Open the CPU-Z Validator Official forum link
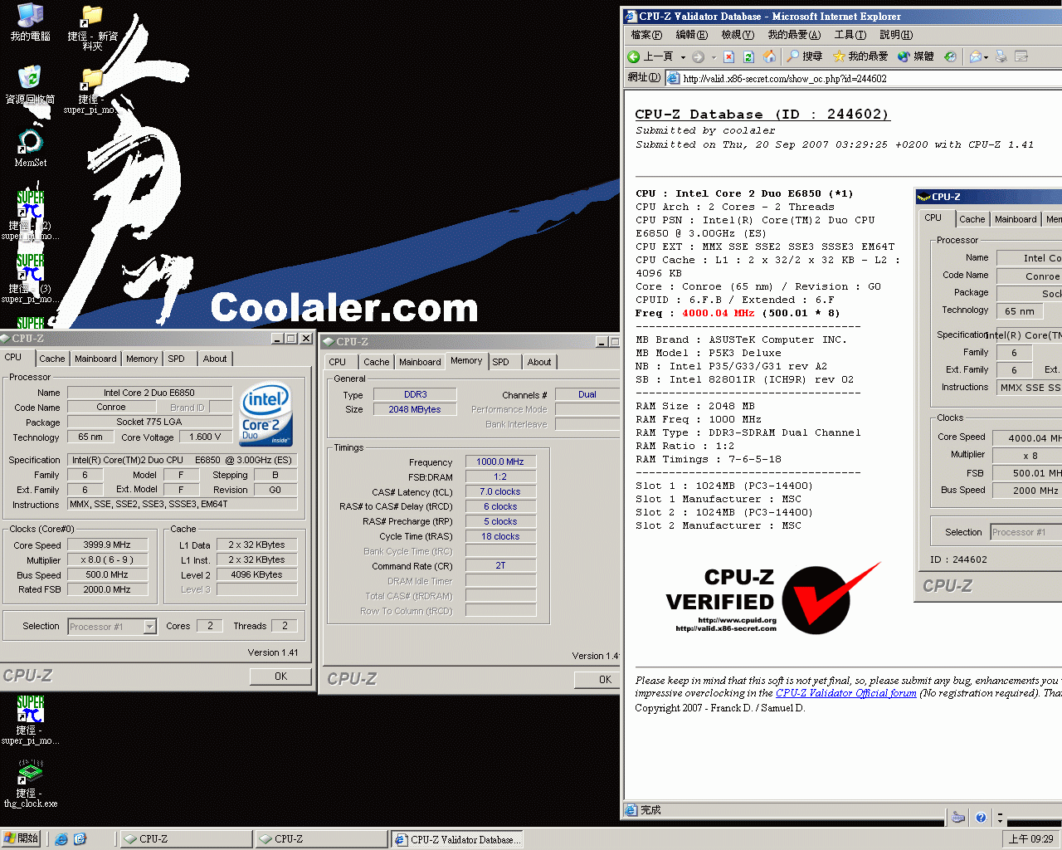The height and width of the screenshot is (850, 1062). (845, 693)
